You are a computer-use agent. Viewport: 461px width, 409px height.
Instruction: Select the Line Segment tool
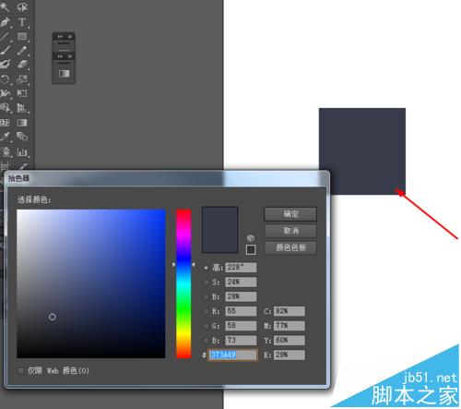tap(6, 36)
